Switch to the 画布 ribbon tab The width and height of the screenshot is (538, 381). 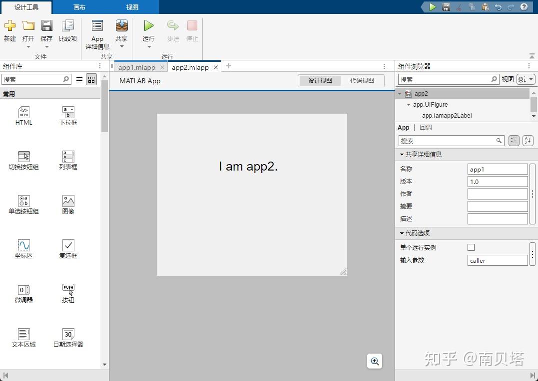79,7
